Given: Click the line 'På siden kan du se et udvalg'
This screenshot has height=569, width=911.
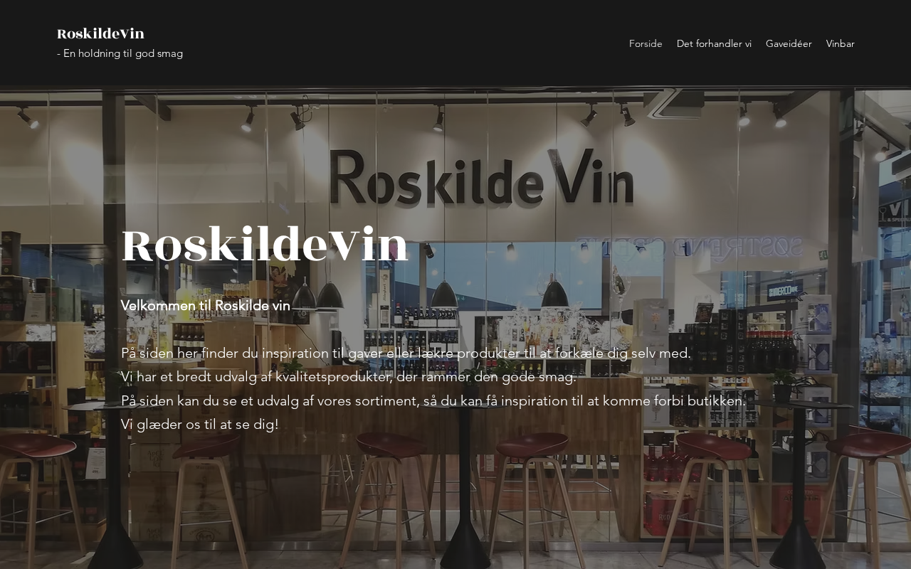Looking at the screenshot, I should pyautogui.click(x=433, y=400).
